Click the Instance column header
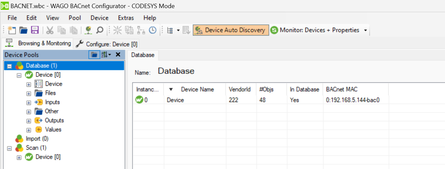This screenshot has width=445, height=169. click(x=148, y=89)
